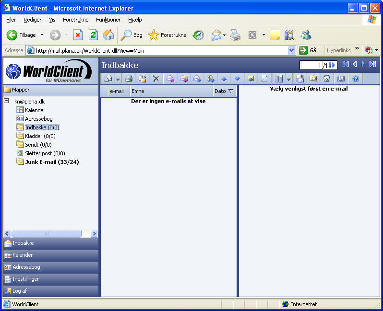Click the help question mark icon
383x311 pixels.
356,79
